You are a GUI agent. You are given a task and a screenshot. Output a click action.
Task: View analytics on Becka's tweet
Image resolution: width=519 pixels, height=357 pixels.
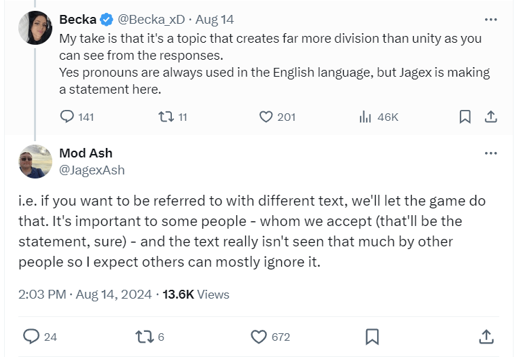[365, 117]
